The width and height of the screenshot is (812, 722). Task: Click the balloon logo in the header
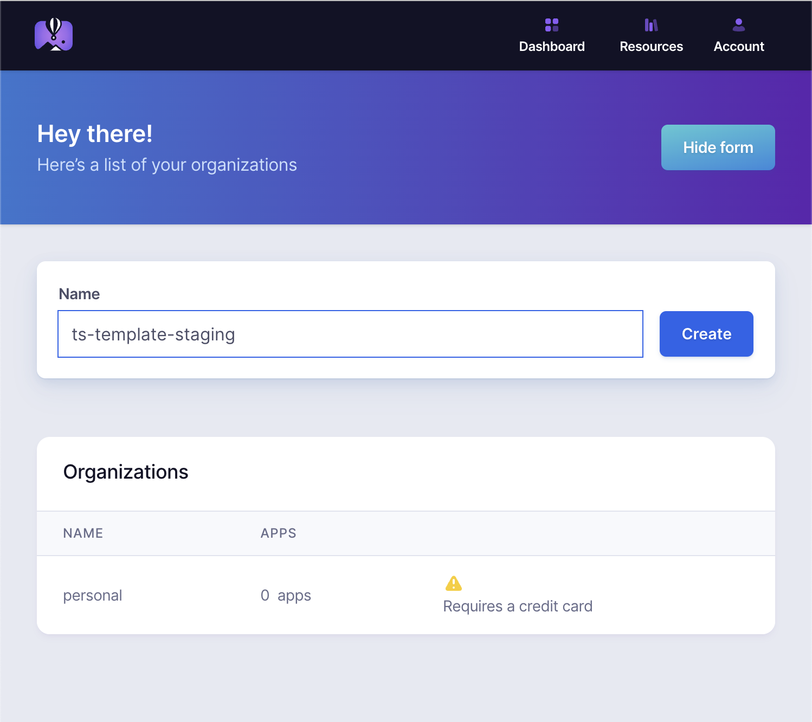click(x=54, y=35)
